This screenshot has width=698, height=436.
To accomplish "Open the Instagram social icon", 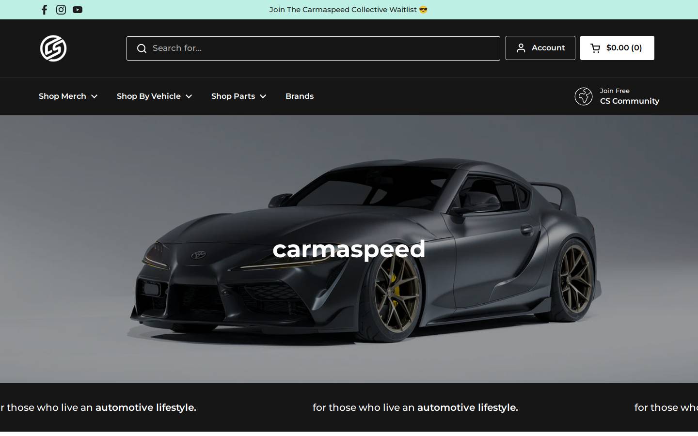I will point(61,10).
